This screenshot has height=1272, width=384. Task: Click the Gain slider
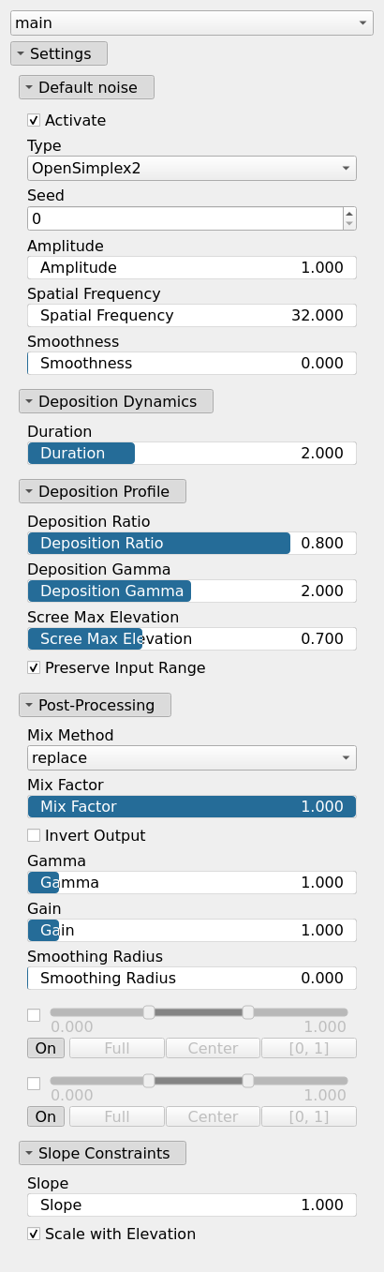192,930
